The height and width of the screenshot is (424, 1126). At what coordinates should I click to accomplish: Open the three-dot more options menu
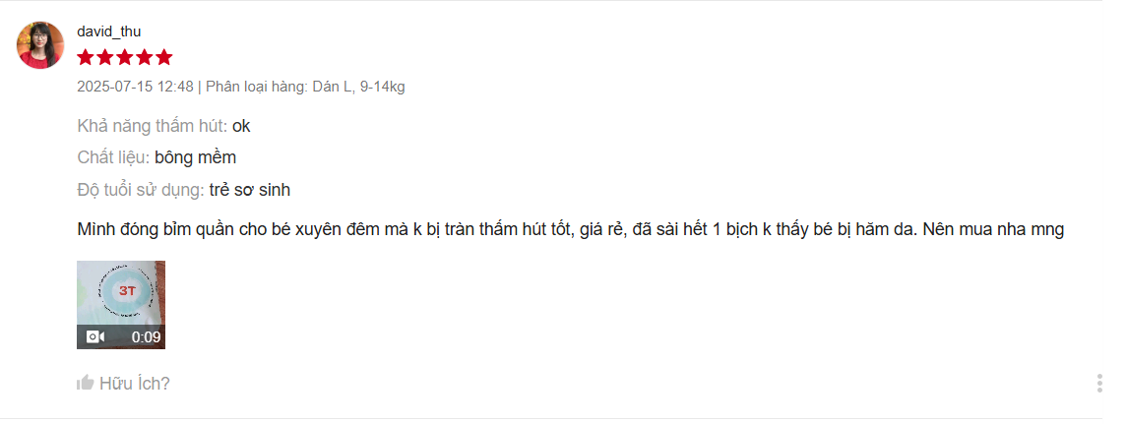coord(1099,383)
